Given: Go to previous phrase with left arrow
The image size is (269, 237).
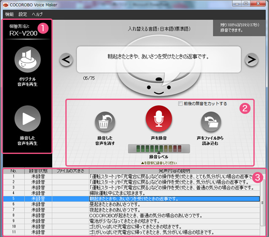Looking at the screenshot, I should tap(65, 60).
